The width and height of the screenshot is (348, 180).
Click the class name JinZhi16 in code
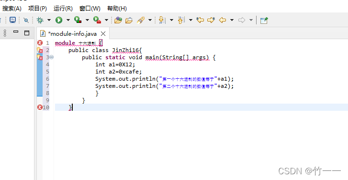pyautogui.click(x=126, y=50)
